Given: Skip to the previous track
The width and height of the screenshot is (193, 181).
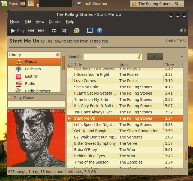Looking at the screenshot, I should (31, 31).
